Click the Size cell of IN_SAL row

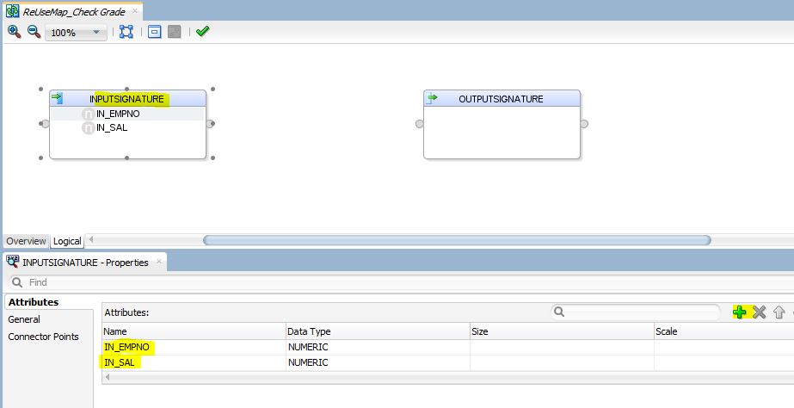[562, 362]
